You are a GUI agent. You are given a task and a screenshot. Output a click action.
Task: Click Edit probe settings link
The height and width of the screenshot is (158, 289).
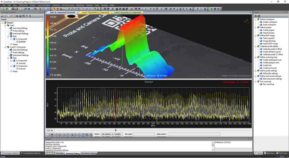(270, 73)
